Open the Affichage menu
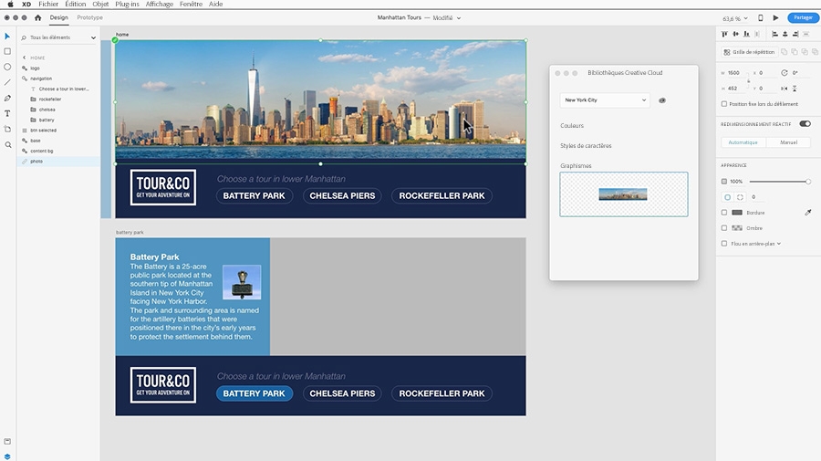This screenshot has height=461, width=821. (x=159, y=4)
